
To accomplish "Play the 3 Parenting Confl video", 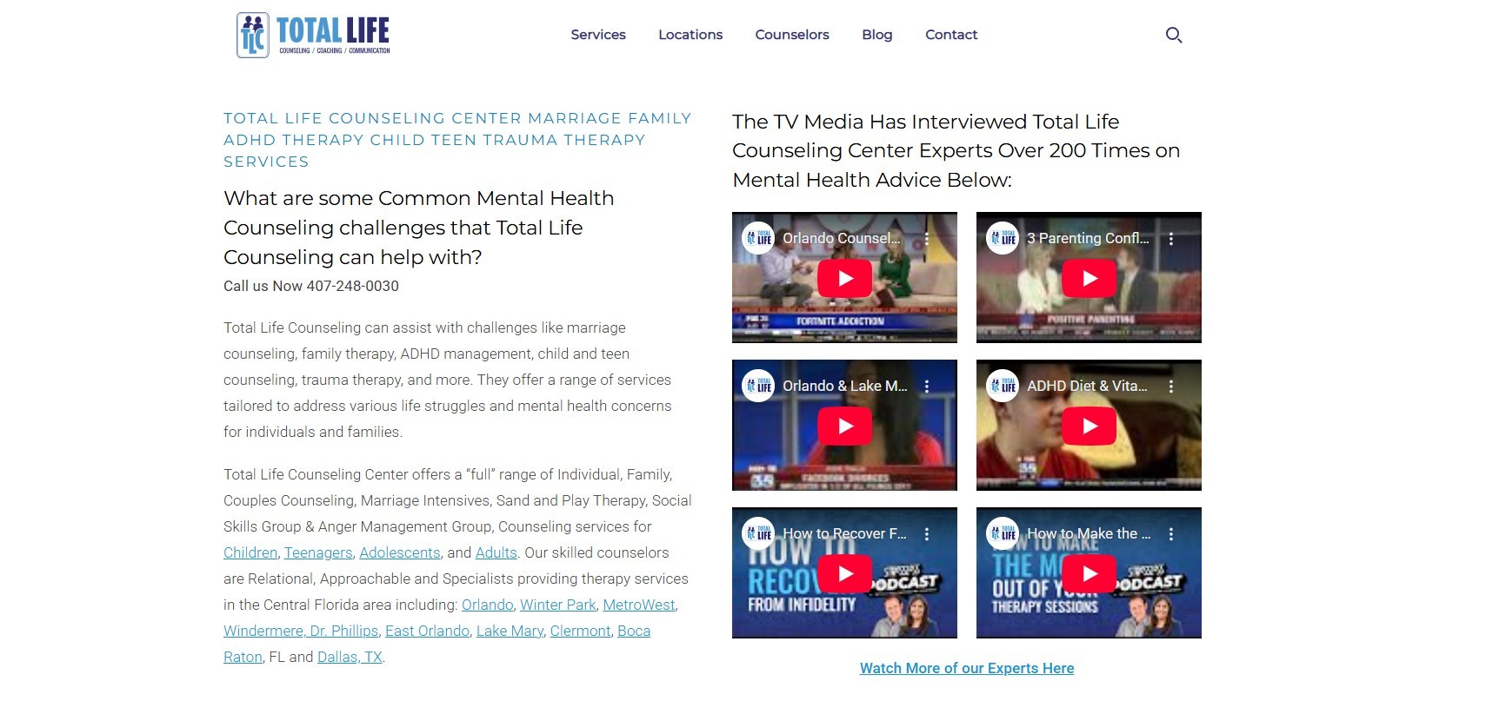I will 1089,279.
